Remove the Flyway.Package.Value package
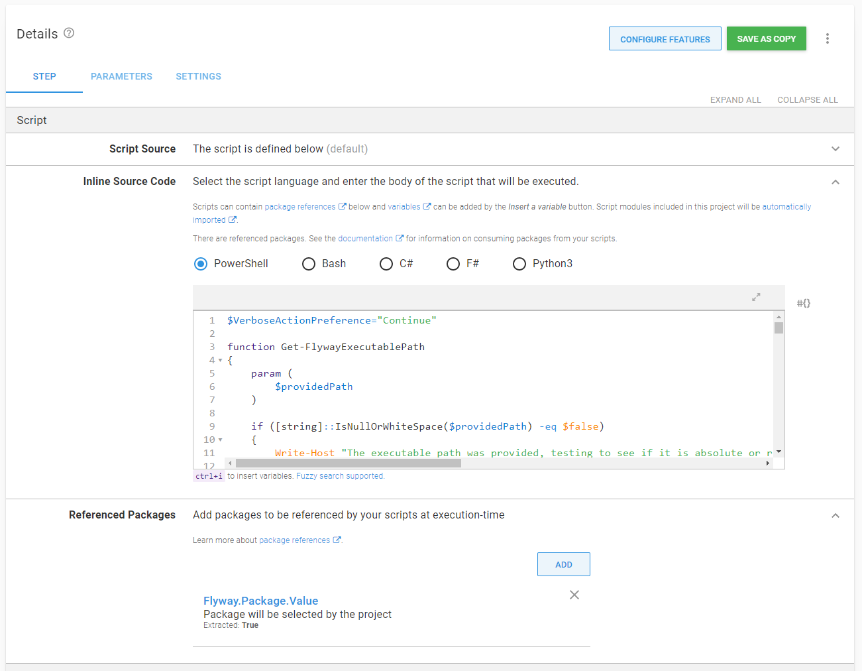The width and height of the screenshot is (862, 671). tap(574, 595)
